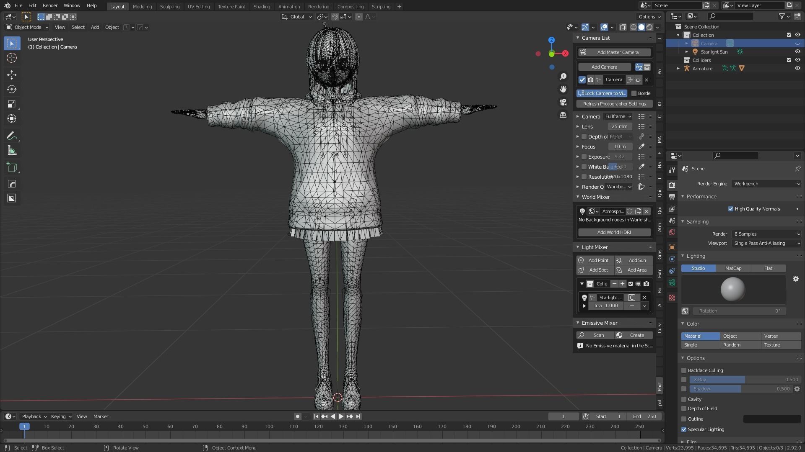The width and height of the screenshot is (805, 452).
Task: Hide Starlight Sun in the outliner
Action: coord(797,52)
